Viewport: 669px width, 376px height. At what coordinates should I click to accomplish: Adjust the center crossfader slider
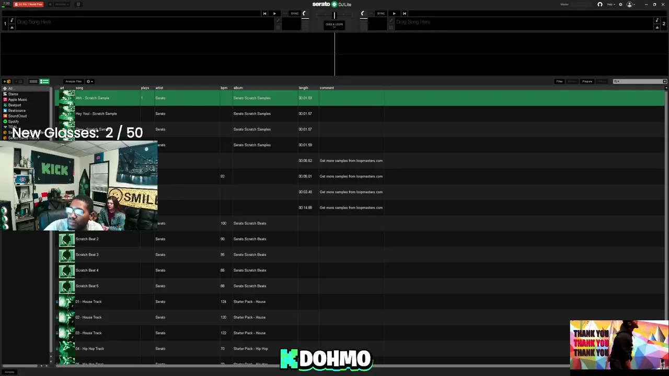(x=334, y=15)
